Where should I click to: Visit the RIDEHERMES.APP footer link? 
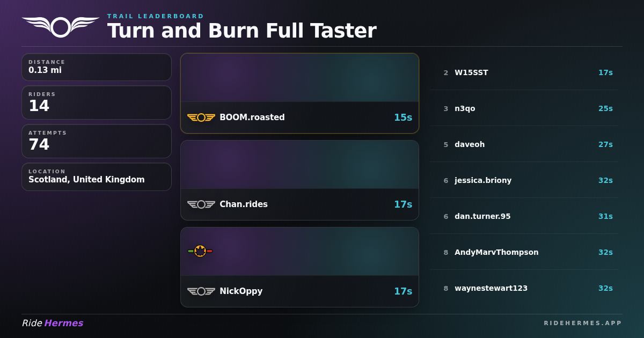point(583,323)
